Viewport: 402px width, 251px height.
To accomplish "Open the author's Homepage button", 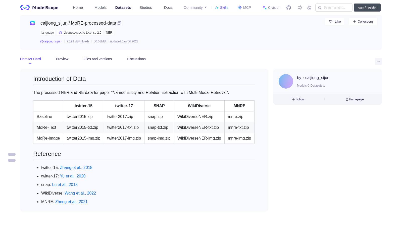I will (x=355, y=99).
